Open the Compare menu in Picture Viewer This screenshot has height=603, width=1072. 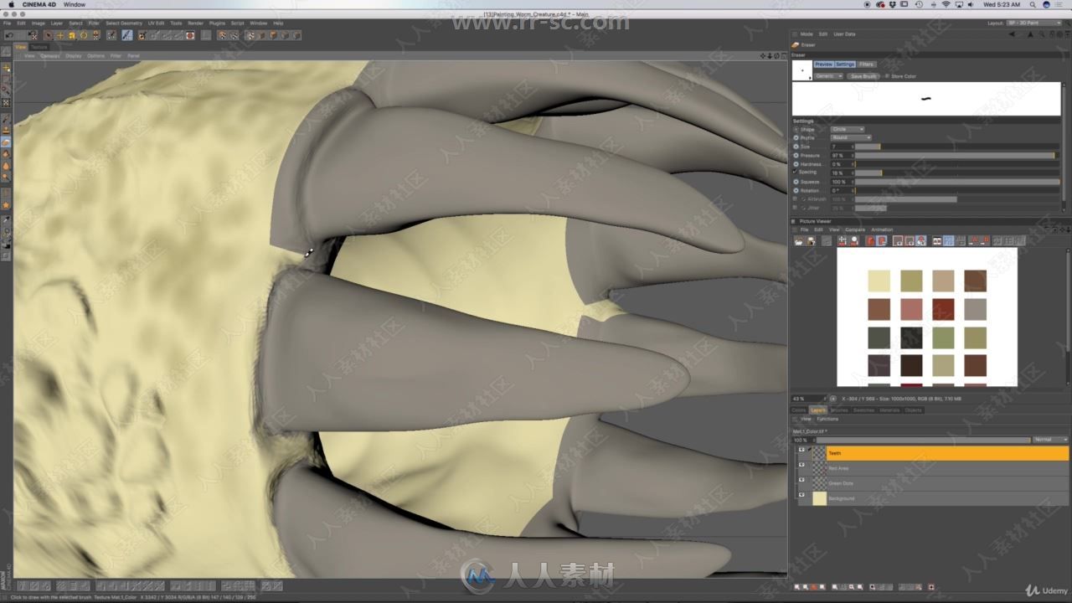(x=855, y=229)
